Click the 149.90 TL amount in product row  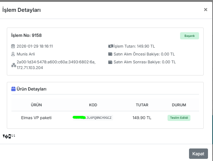[142, 118]
